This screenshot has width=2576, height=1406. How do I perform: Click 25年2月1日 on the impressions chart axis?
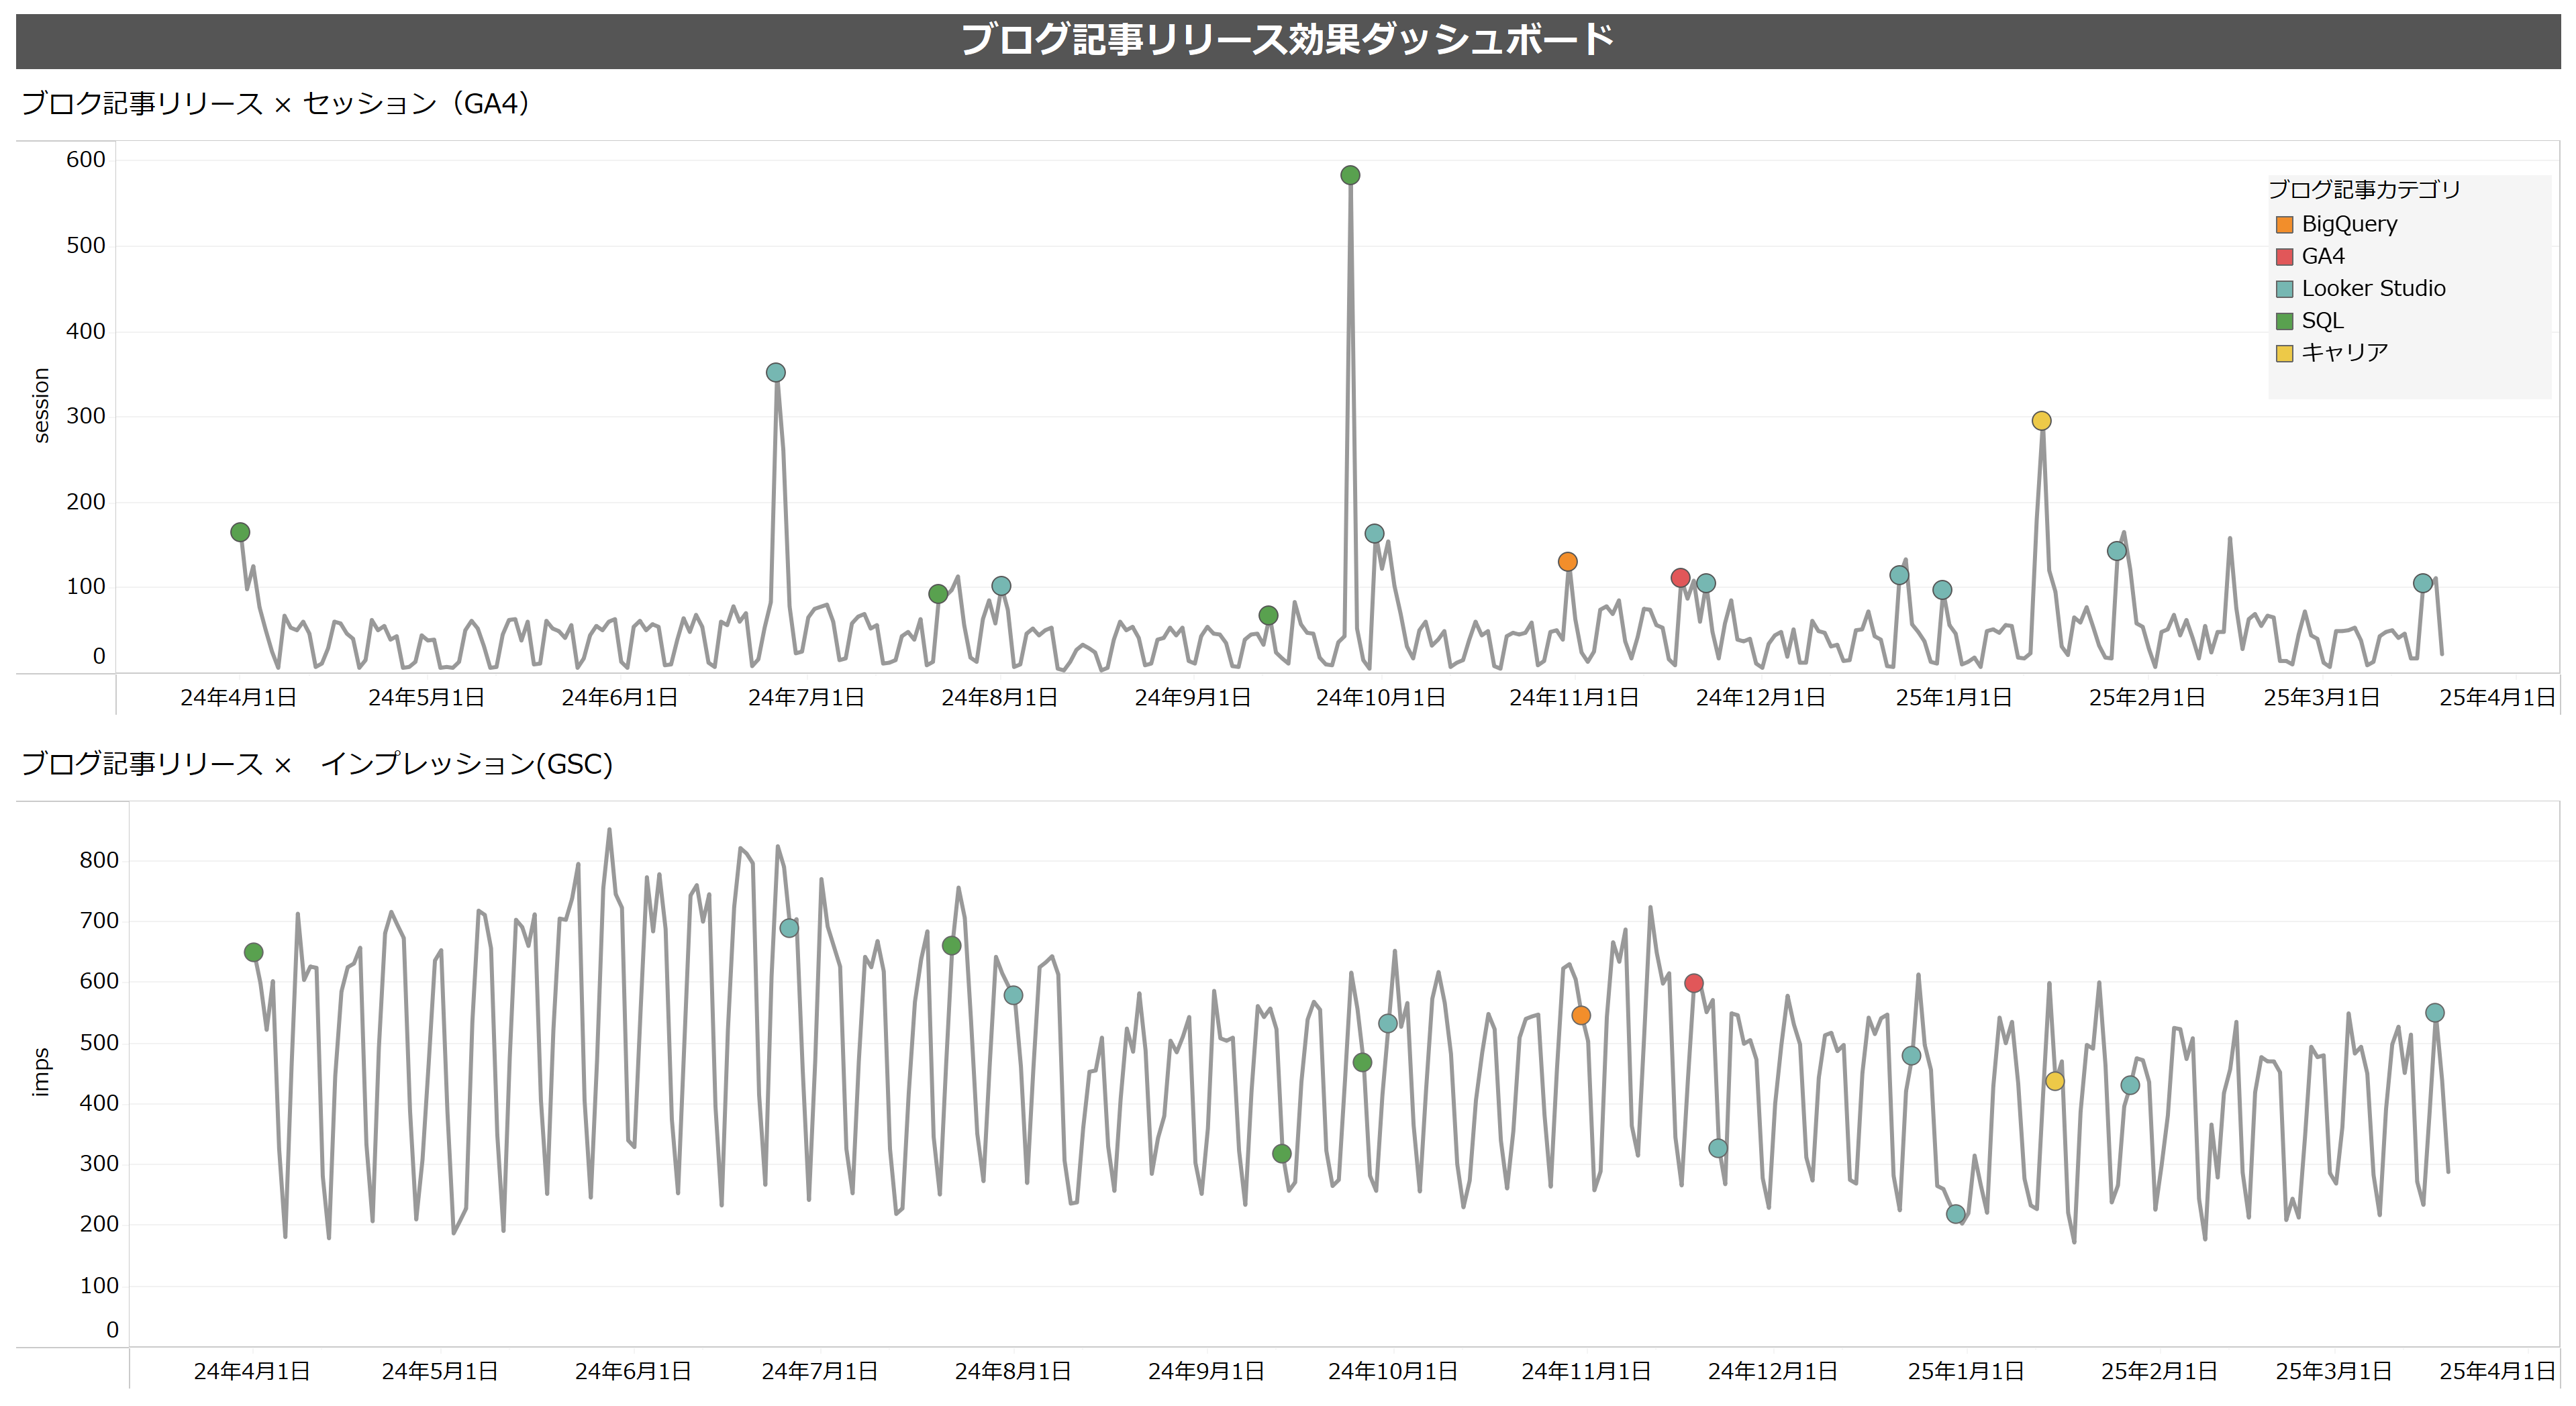pos(2159,1371)
